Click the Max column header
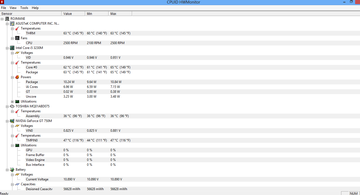This screenshot has width=360, height=195. 120,14
